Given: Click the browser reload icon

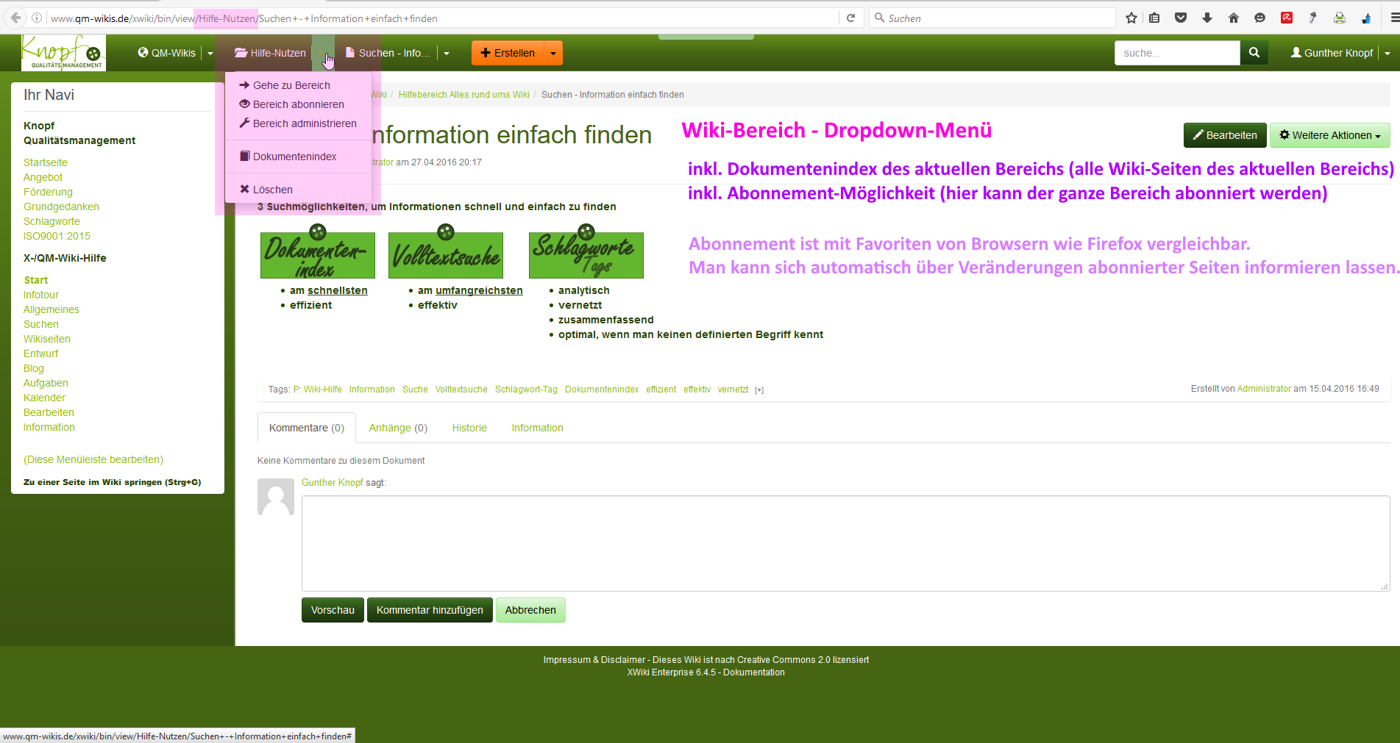Looking at the screenshot, I should 850,18.
